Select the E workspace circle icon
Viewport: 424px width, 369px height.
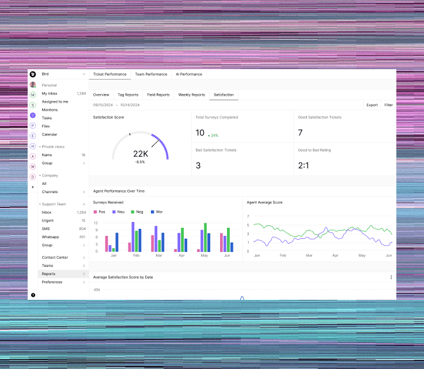click(33, 136)
